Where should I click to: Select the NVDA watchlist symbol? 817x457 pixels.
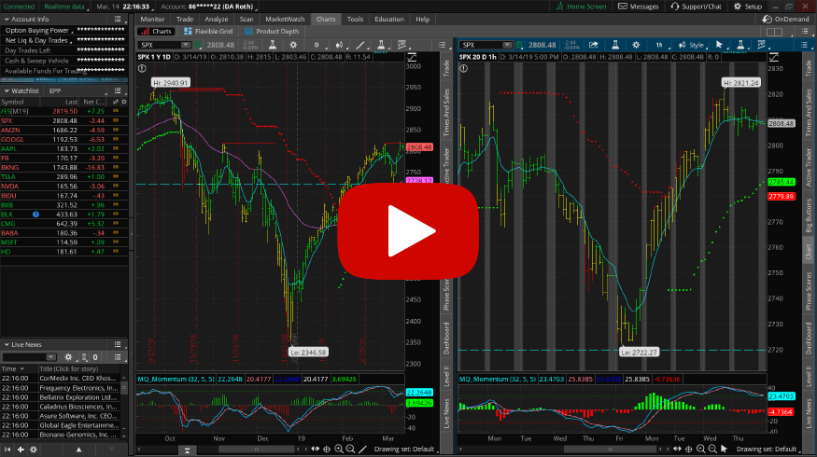pyautogui.click(x=10, y=187)
